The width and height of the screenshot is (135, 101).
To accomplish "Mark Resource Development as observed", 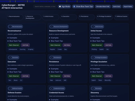I will [55, 45].
